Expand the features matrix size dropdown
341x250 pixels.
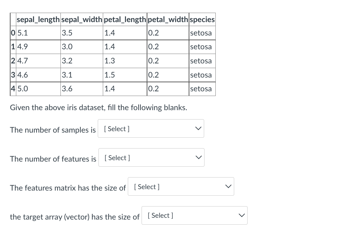(x=181, y=186)
